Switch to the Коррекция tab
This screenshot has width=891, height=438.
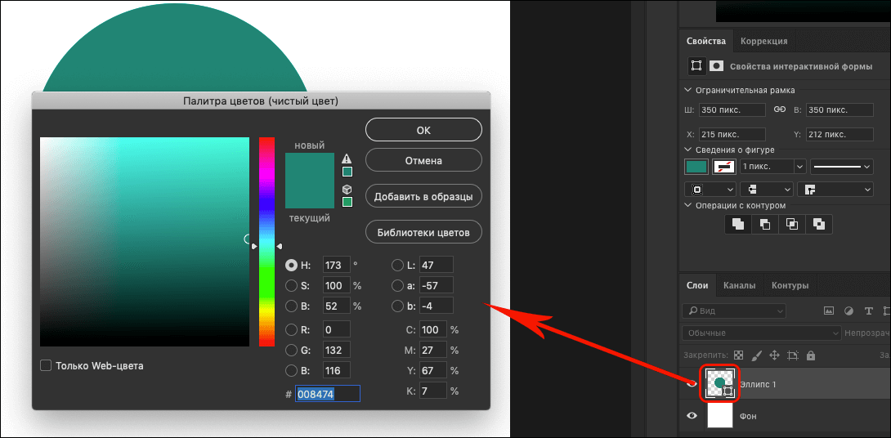pos(763,41)
